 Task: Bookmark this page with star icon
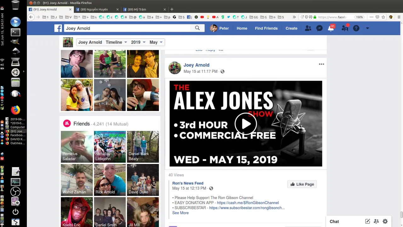[x=383, y=17]
